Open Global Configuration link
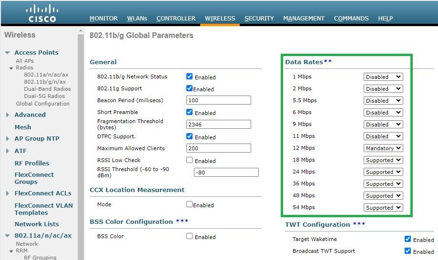The height and width of the screenshot is (260, 438). pyautogui.click(x=42, y=104)
